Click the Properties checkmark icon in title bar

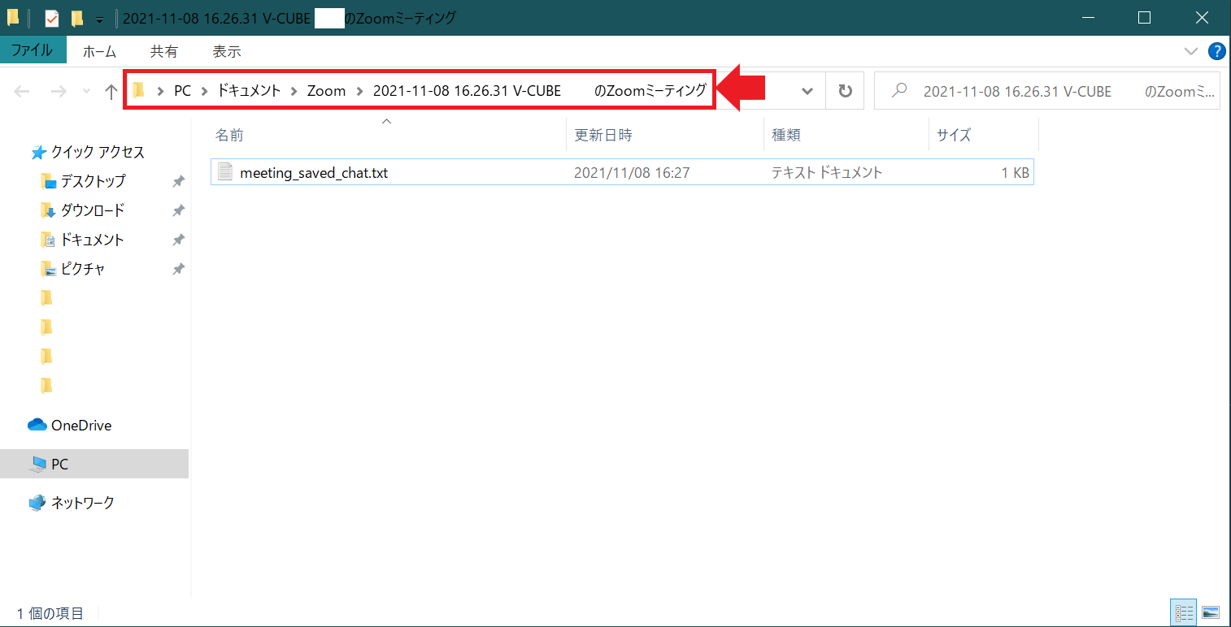click(x=51, y=18)
